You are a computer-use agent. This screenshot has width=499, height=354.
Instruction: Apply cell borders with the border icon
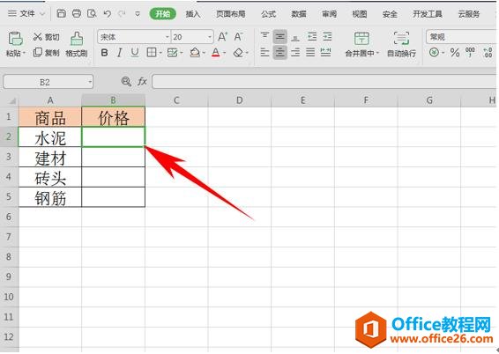pyautogui.click(x=152, y=53)
